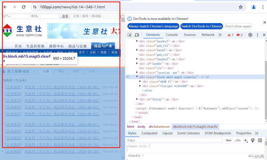Open DevTools customize three-dot menu
This screenshot has height=160, width=267.
coord(257,35)
